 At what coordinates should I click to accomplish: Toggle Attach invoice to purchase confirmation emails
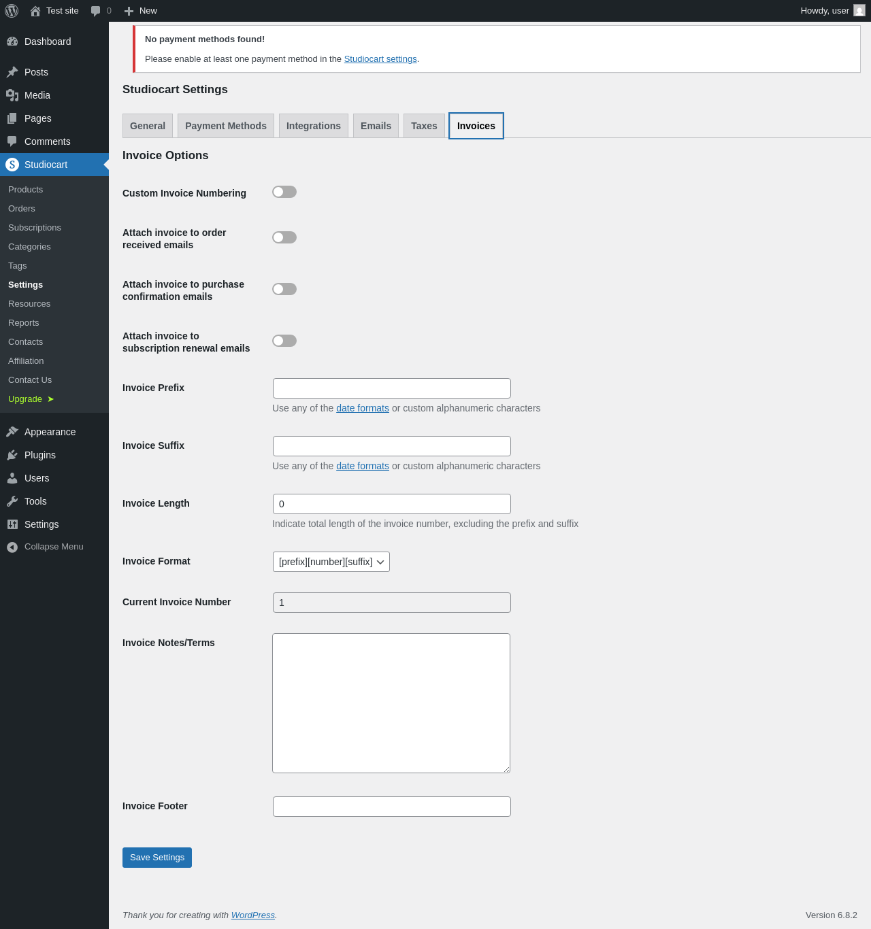(x=284, y=289)
